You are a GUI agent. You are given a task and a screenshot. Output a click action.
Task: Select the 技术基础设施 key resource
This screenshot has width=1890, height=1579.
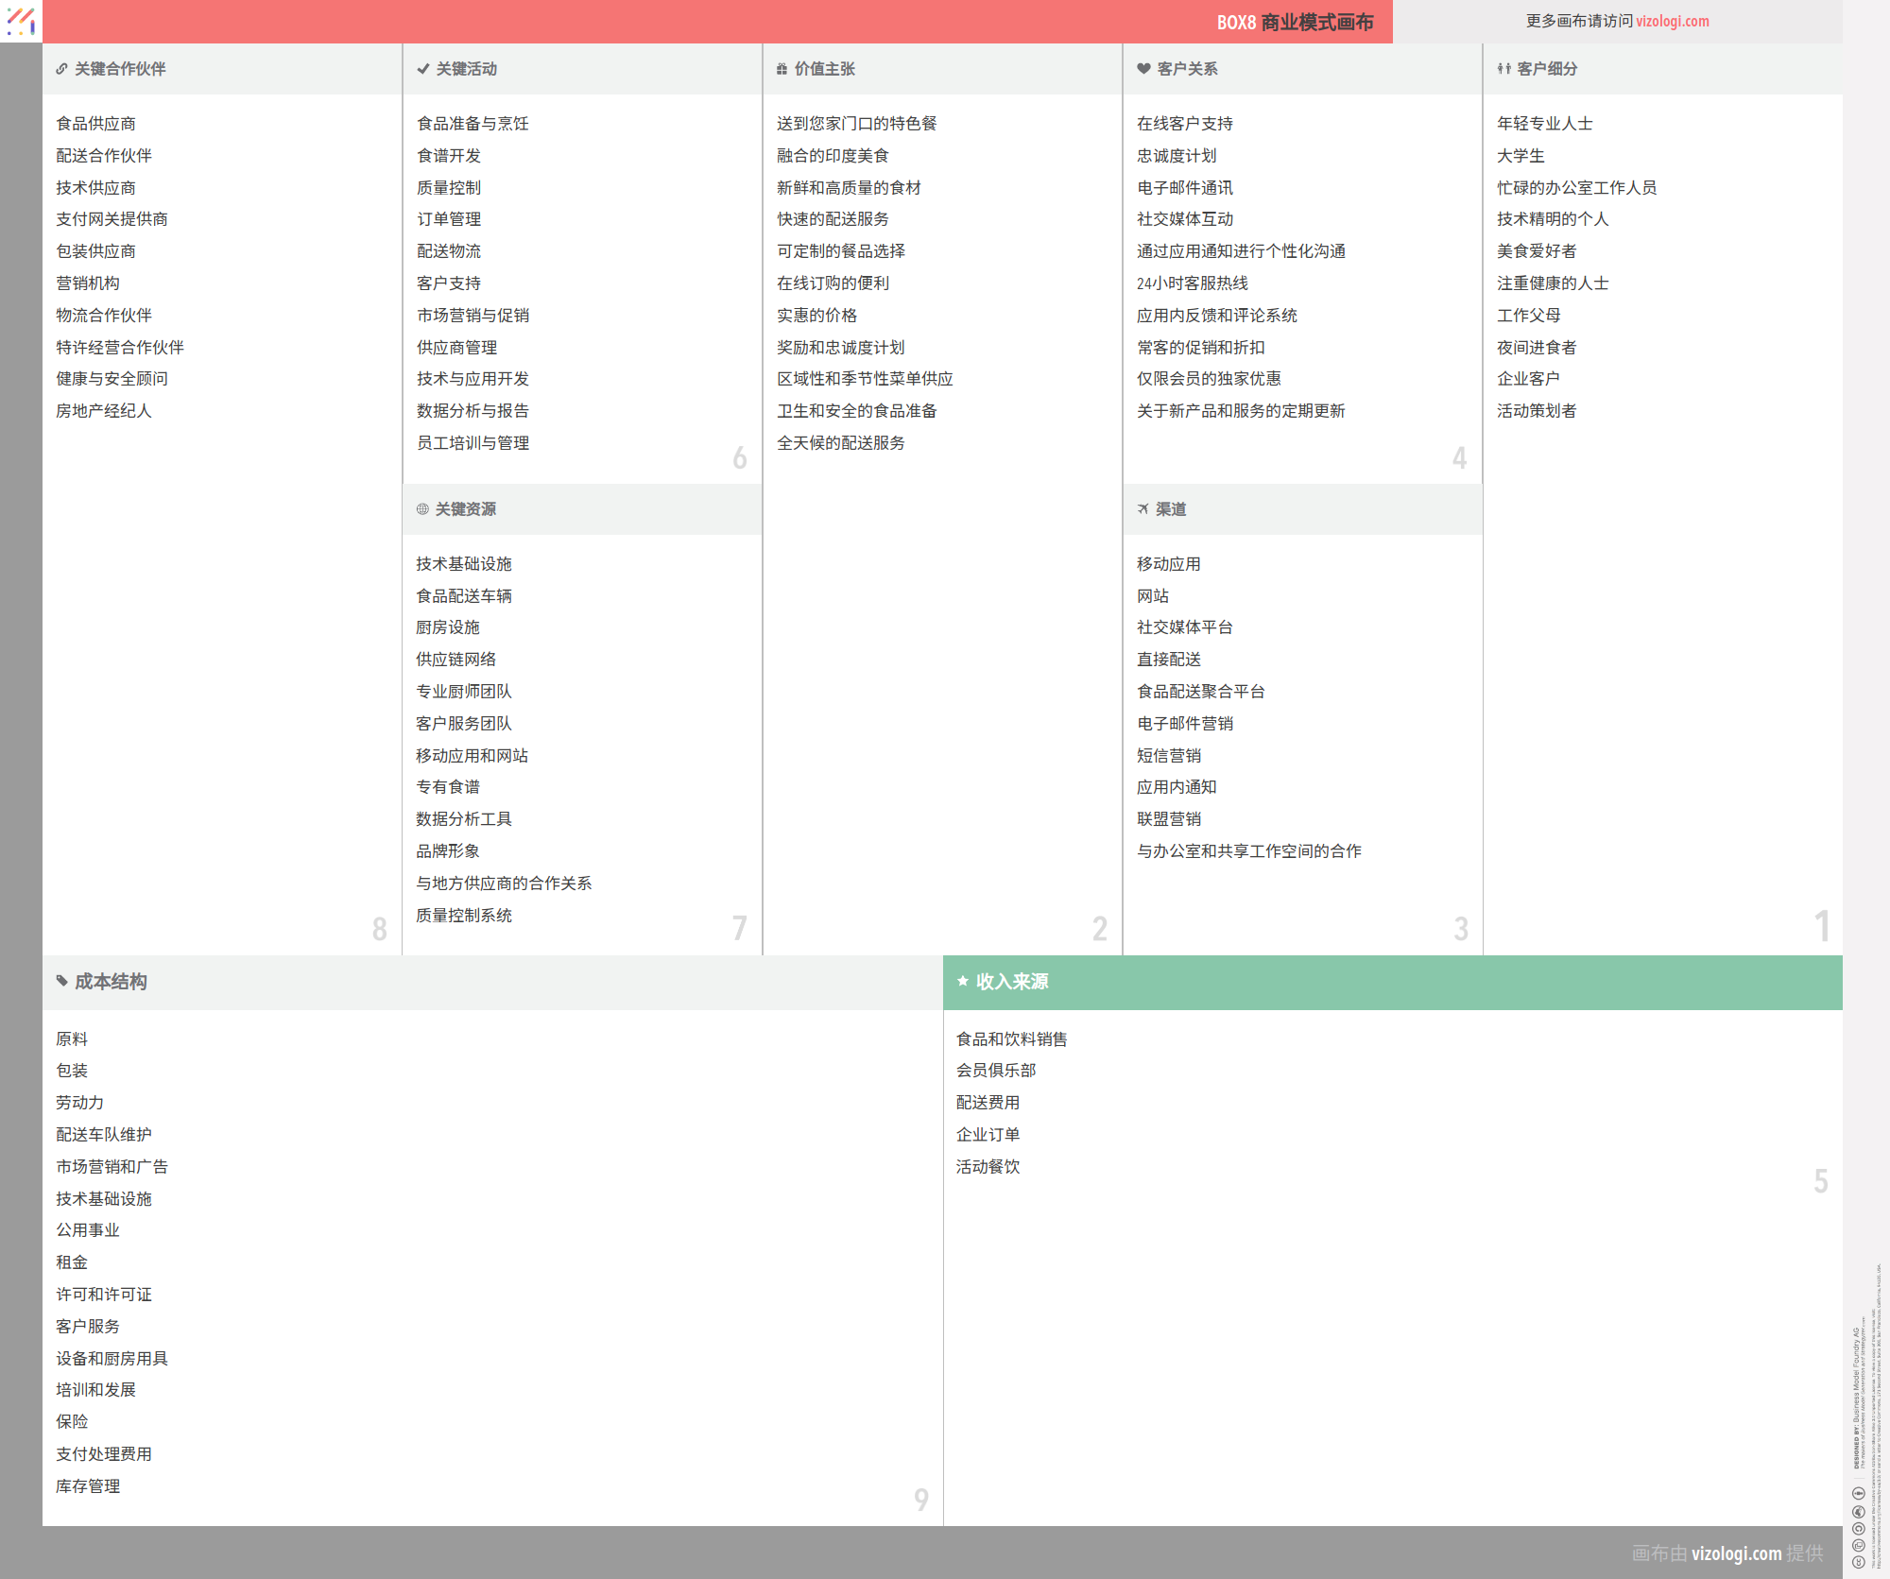tap(463, 564)
